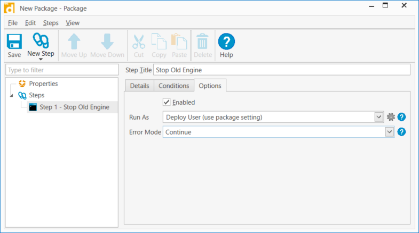Open the Error Mode dropdown
This screenshot has width=419, height=233.
point(389,132)
